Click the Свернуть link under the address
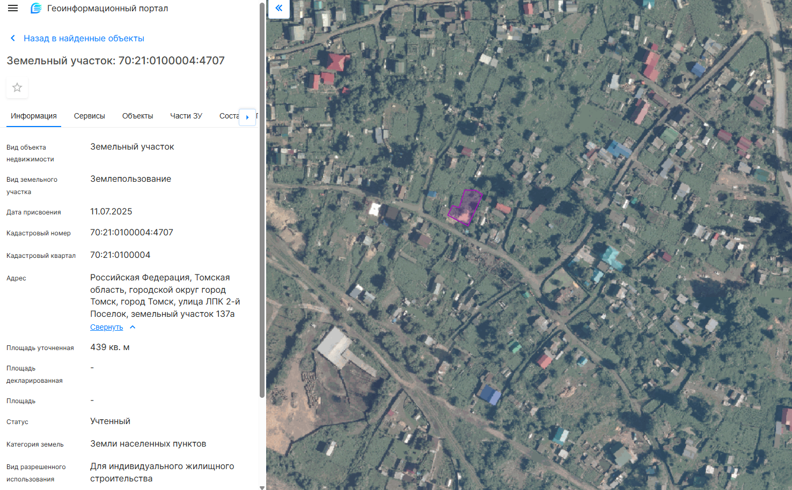This screenshot has height=490, width=792. click(x=106, y=327)
